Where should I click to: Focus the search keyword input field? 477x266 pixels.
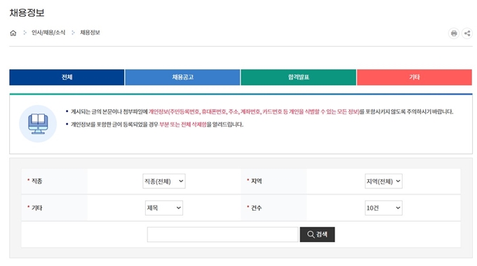(x=222, y=234)
